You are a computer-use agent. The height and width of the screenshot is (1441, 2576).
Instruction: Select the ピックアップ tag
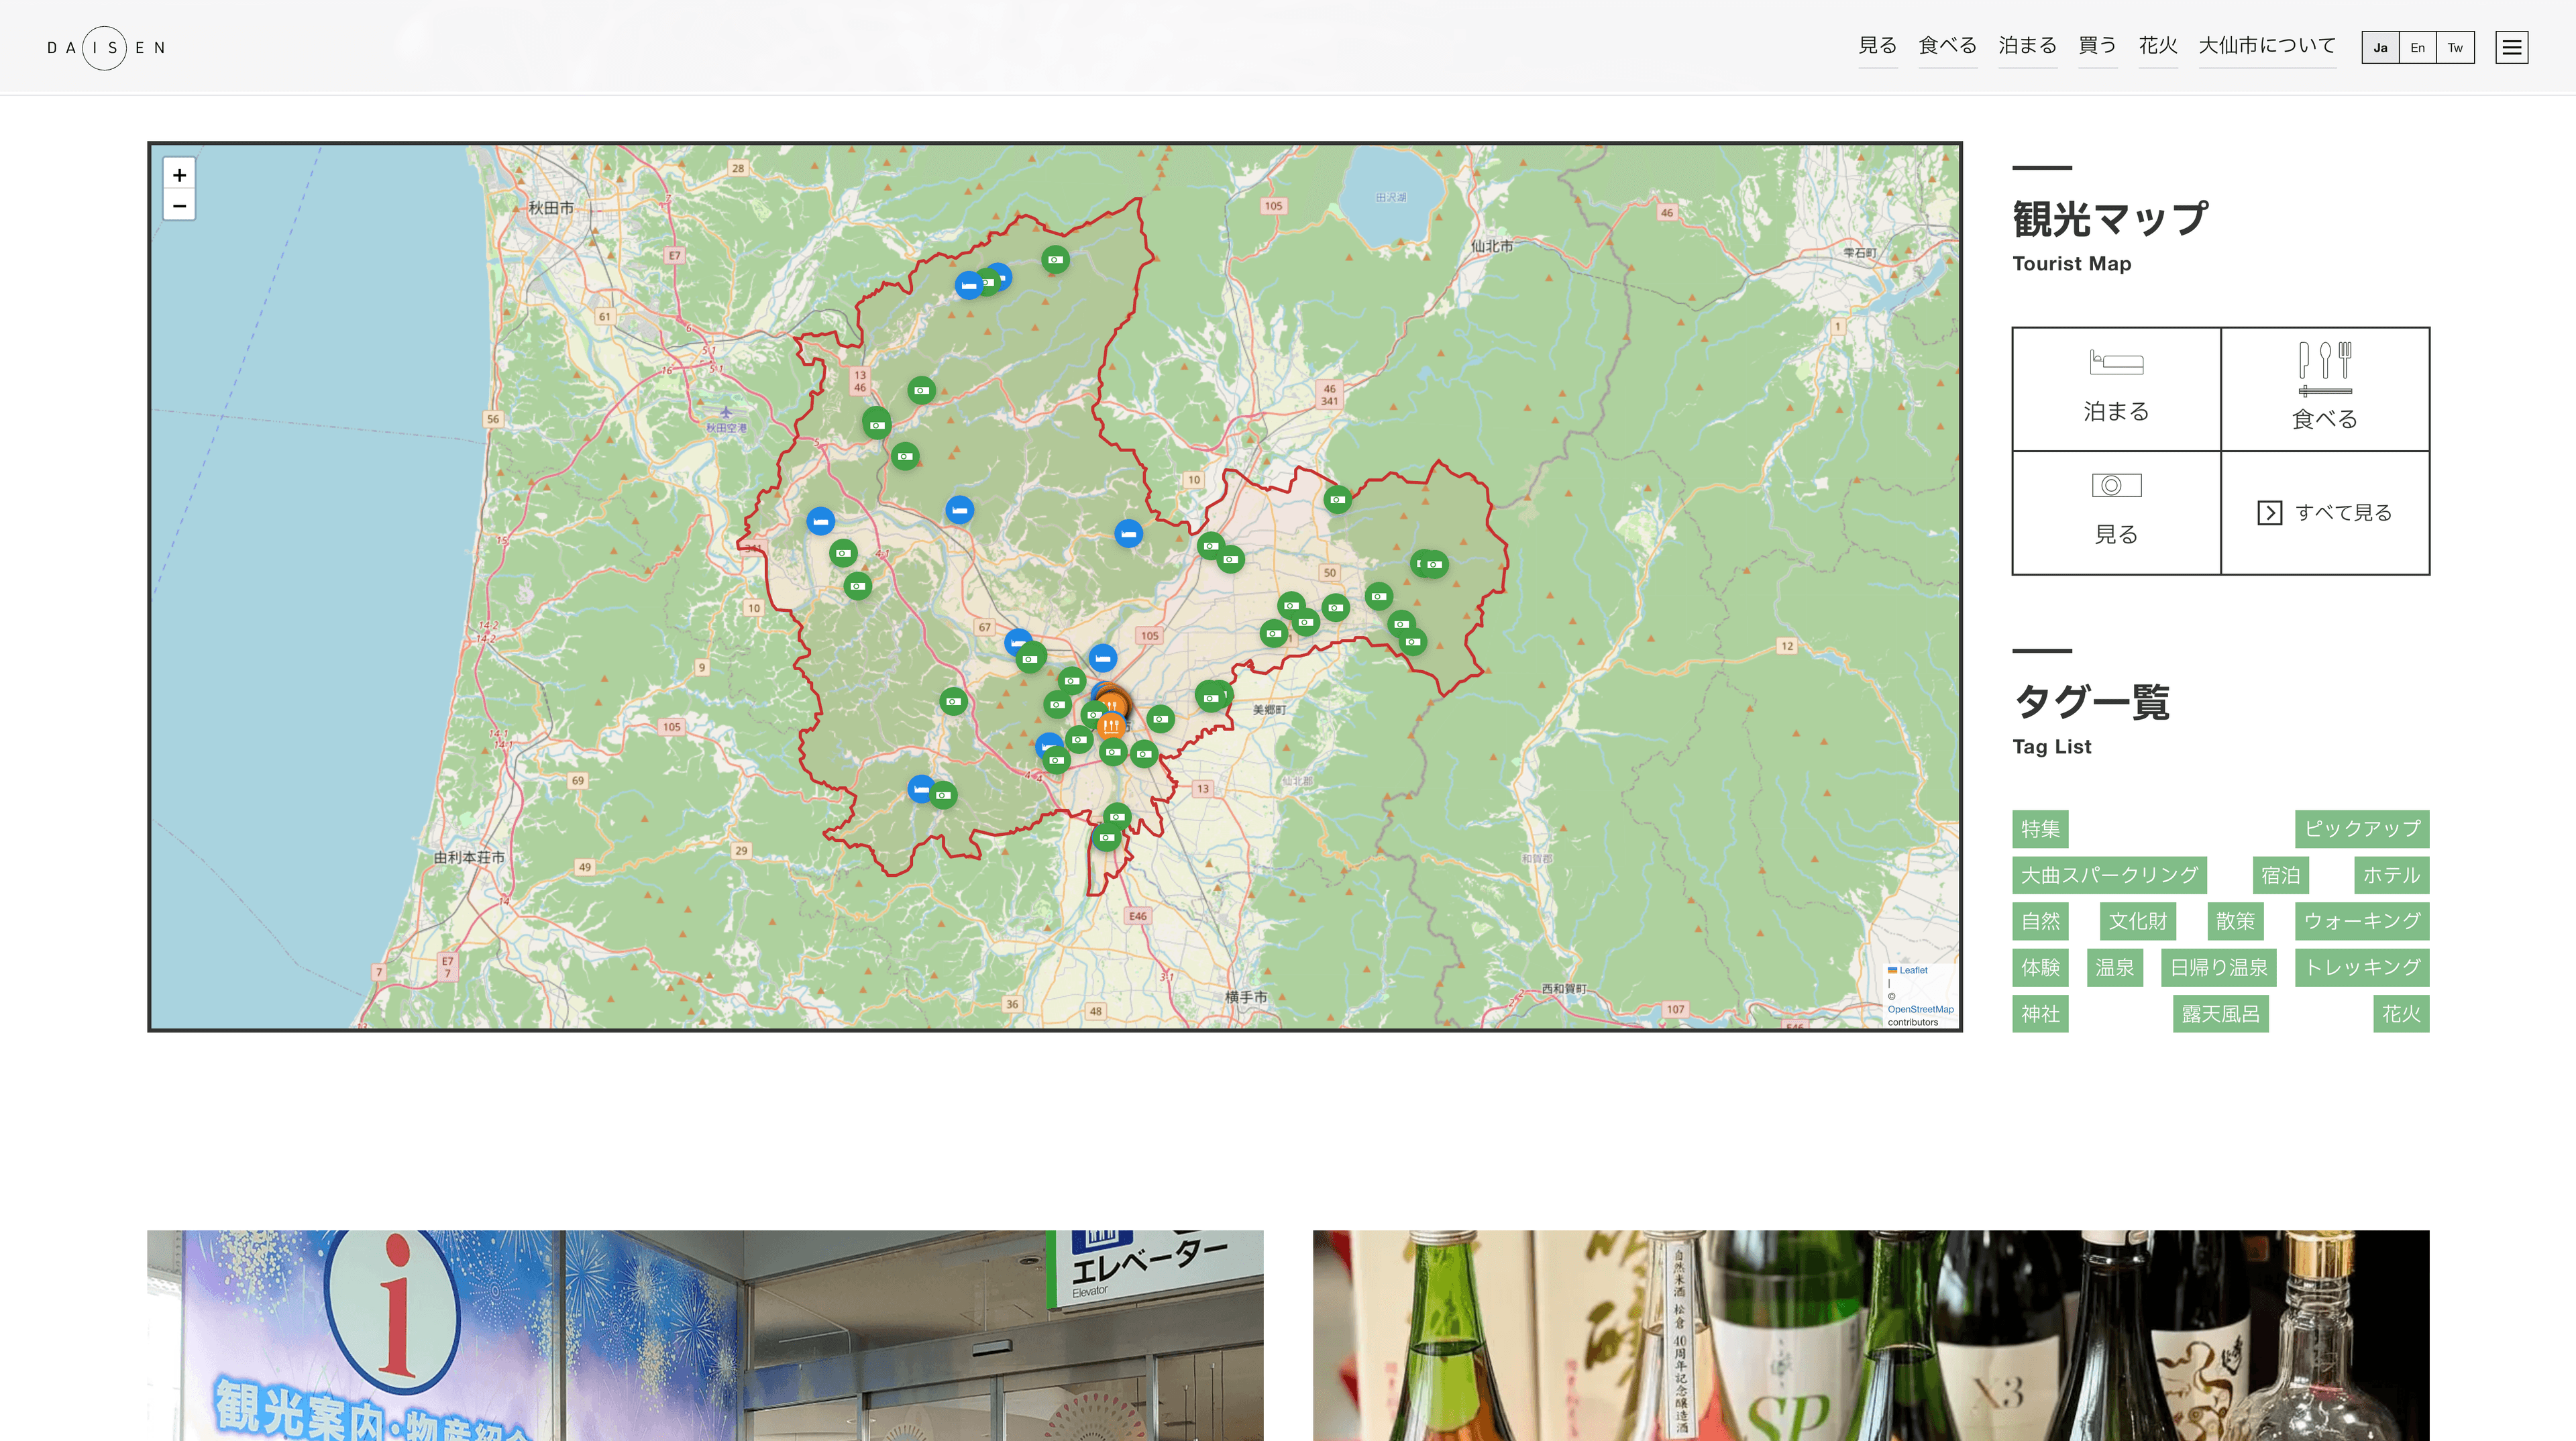tap(2362, 829)
